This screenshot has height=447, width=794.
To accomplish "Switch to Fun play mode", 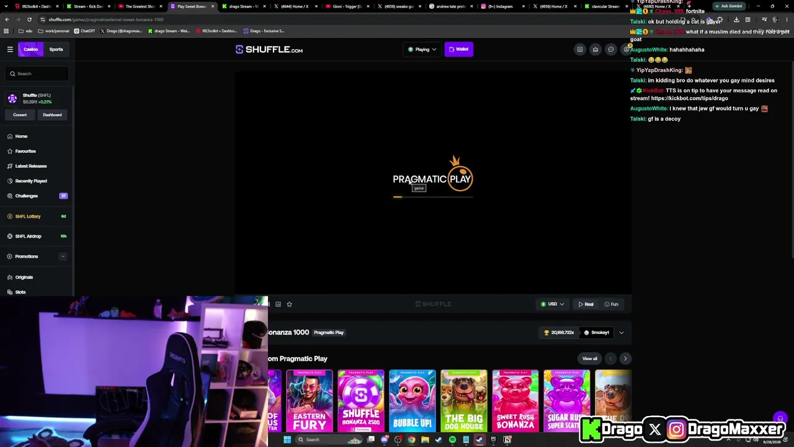I will coord(611,304).
